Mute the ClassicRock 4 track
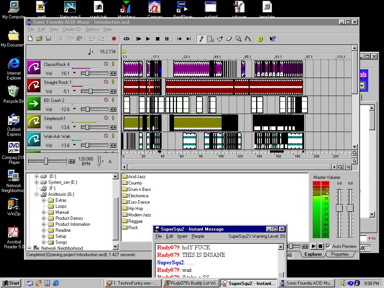 click(106, 64)
